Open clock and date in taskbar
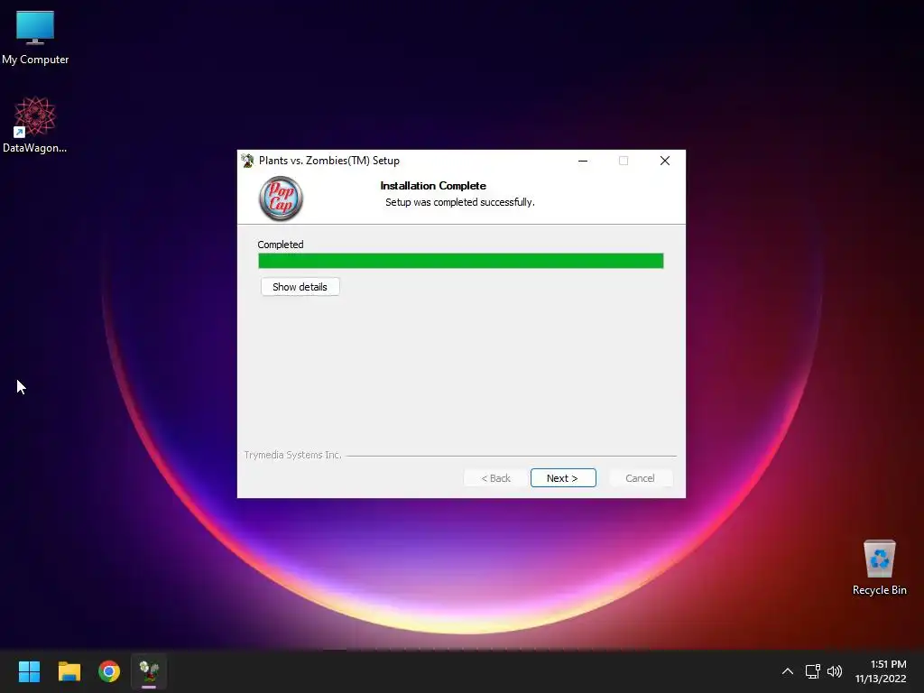The height and width of the screenshot is (693, 924). [881, 671]
